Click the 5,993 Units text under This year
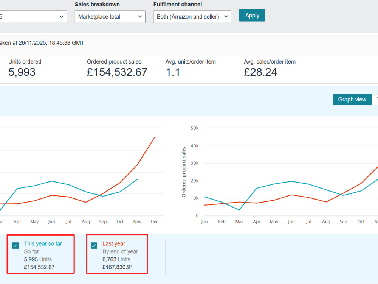This screenshot has width=378, height=284. click(38, 259)
